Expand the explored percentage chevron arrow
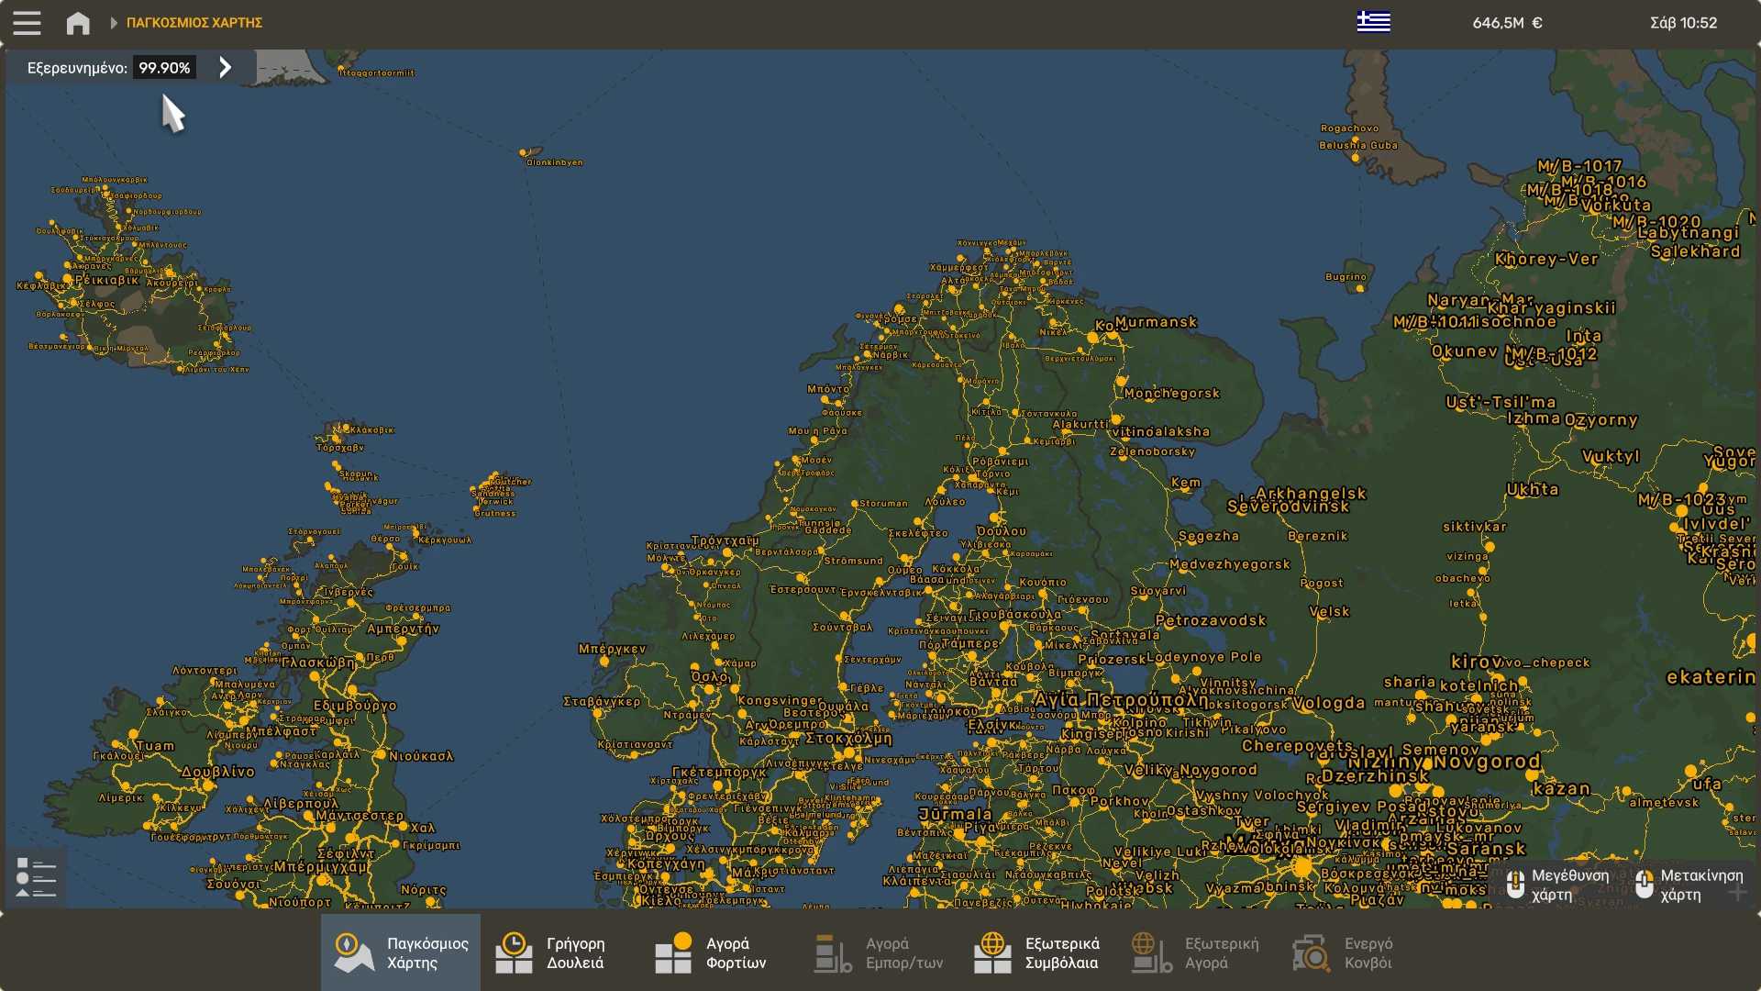Image resolution: width=1761 pixels, height=991 pixels. tap(225, 67)
